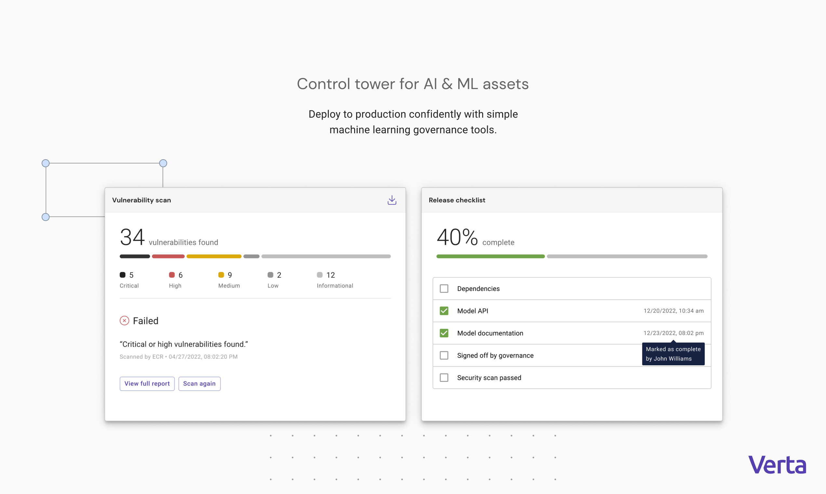Click the red High severity dot
826x494 pixels.
coord(172,275)
